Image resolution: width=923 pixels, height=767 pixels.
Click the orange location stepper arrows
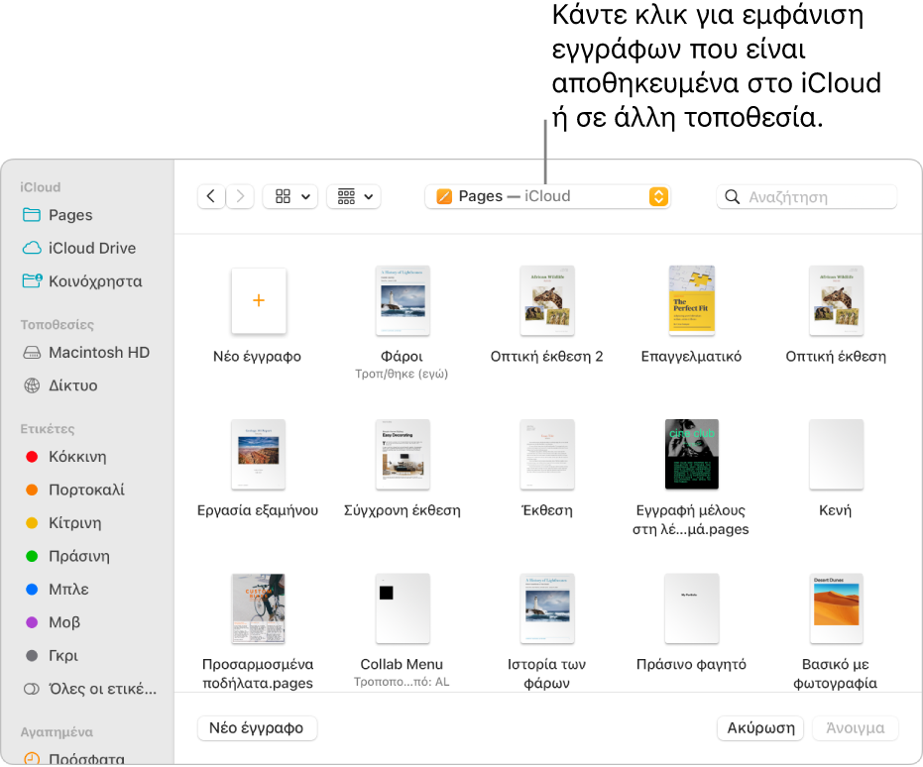pyautogui.click(x=658, y=196)
